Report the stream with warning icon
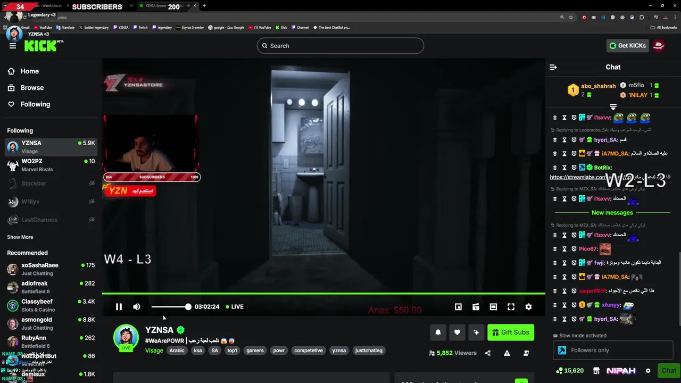The image size is (681, 383). (507, 353)
